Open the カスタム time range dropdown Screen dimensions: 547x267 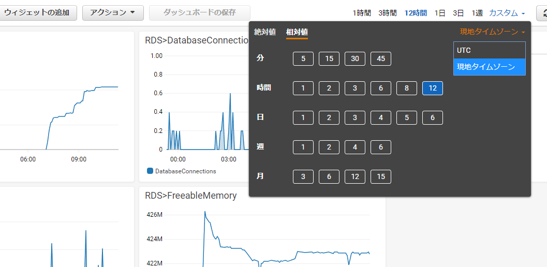[507, 13]
